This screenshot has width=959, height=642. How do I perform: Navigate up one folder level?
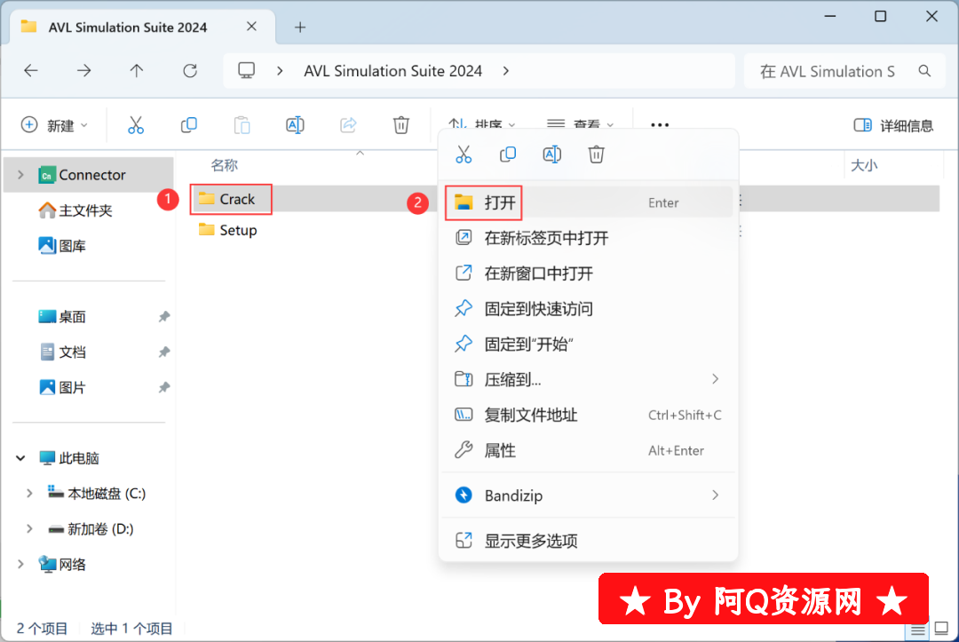tap(137, 71)
